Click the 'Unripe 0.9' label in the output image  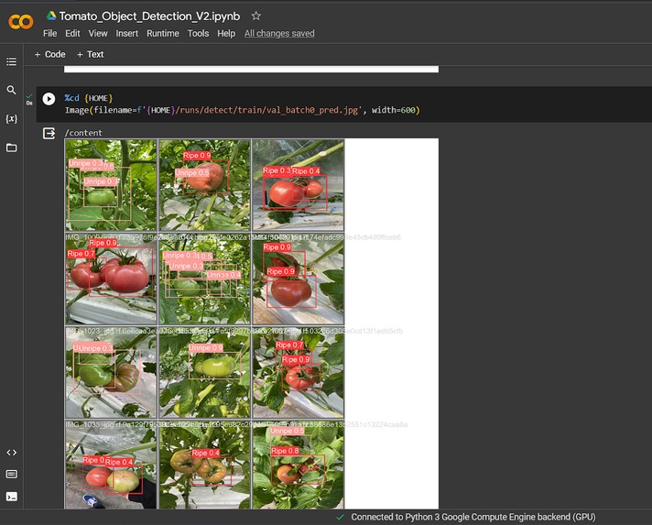pos(206,348)
